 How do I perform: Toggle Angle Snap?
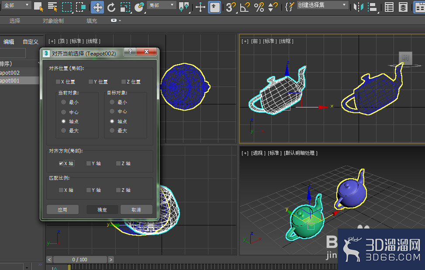pos(245,7)
